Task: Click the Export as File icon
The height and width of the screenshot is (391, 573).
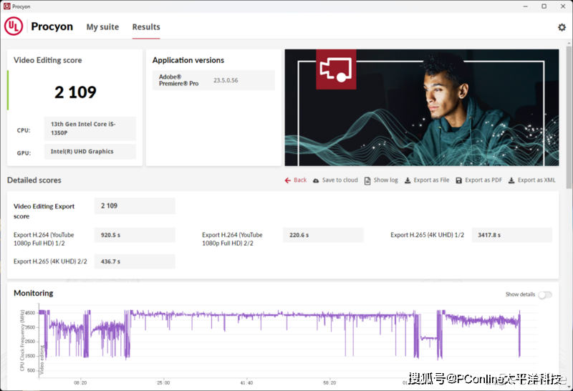Action: pos(408,180)
